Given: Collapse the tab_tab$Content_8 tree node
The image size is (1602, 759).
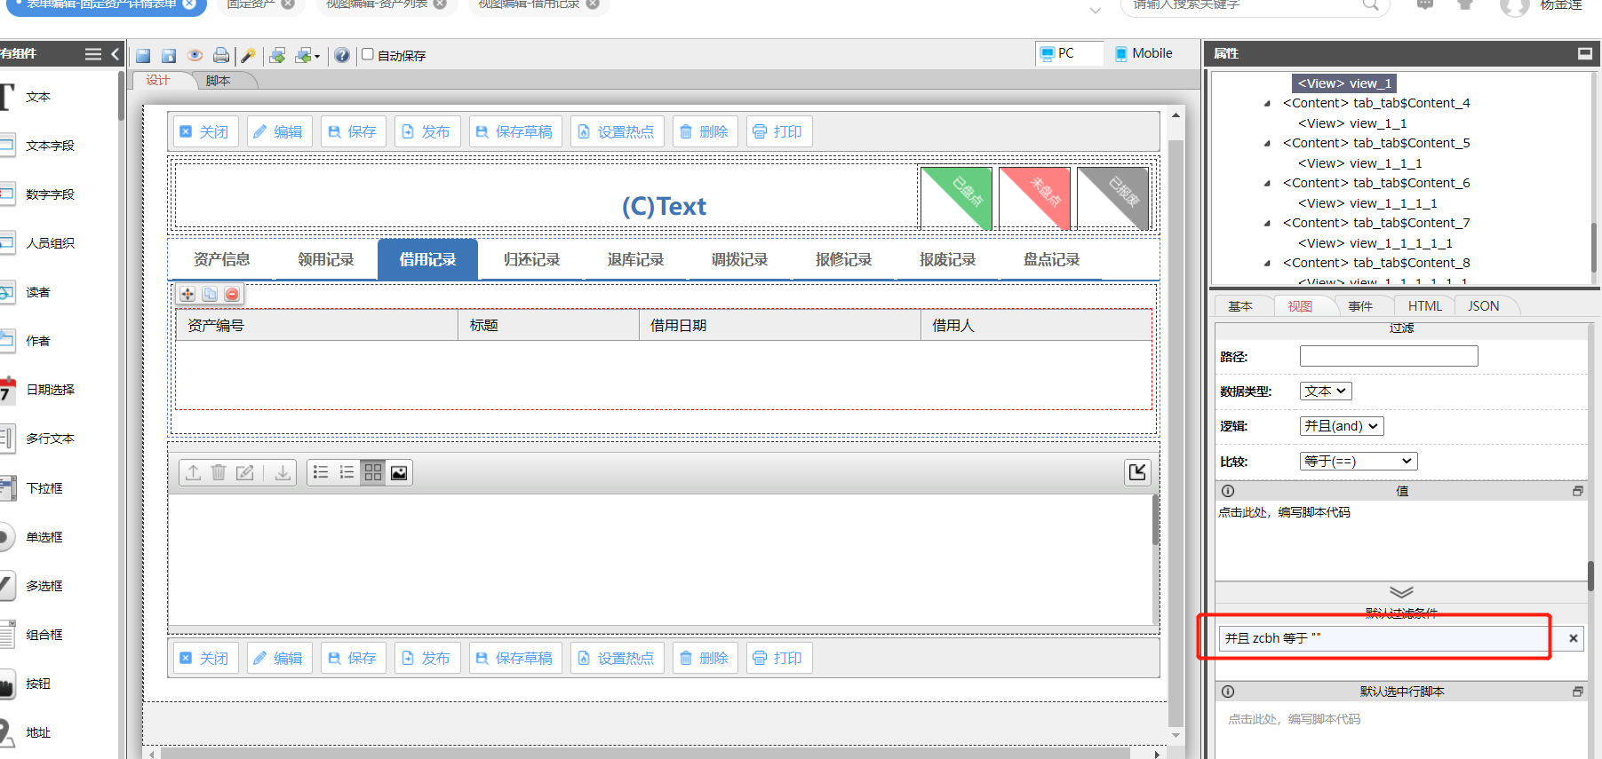Looking at the screenshot, I should click(1268, 264).
